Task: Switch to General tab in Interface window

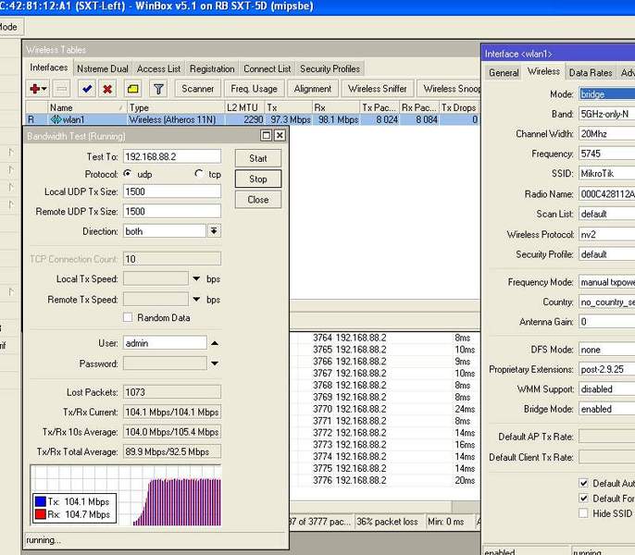Action: 504,72
